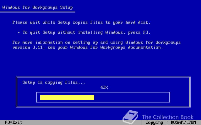Click the 43% progress percentage label
This screenshot has height=125, width=201.
(x=104, y=87)
